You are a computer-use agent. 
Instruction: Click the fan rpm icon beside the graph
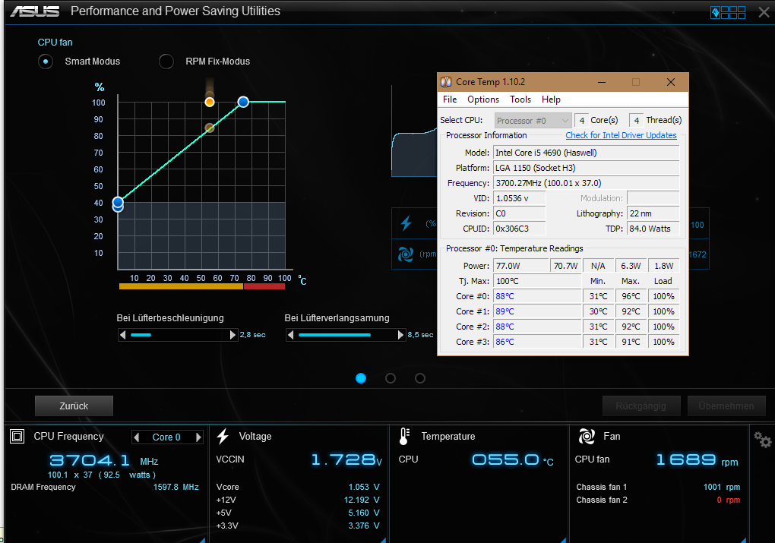(406, 254)
